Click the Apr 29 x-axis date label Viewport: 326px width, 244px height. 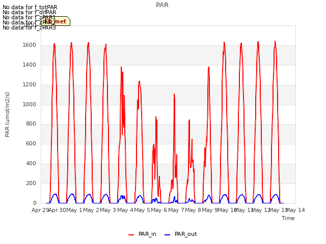(41, 210)
